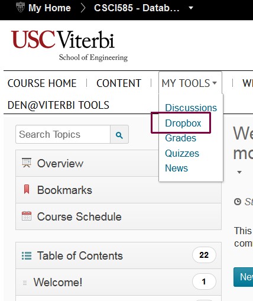Open the CONTENT navigation link
The height and width of the screenshot is (301, 253).
[x=119, y=83]
